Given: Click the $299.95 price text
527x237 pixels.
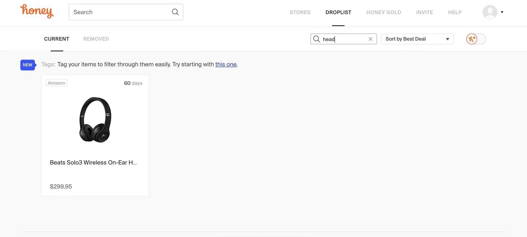Looking at the screenshot, I should (61, 186).
